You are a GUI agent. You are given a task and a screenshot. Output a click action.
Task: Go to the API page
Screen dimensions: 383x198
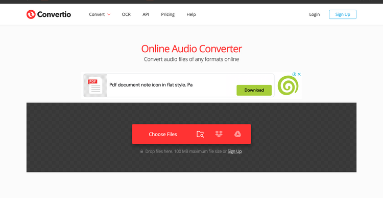coord(146,14)
